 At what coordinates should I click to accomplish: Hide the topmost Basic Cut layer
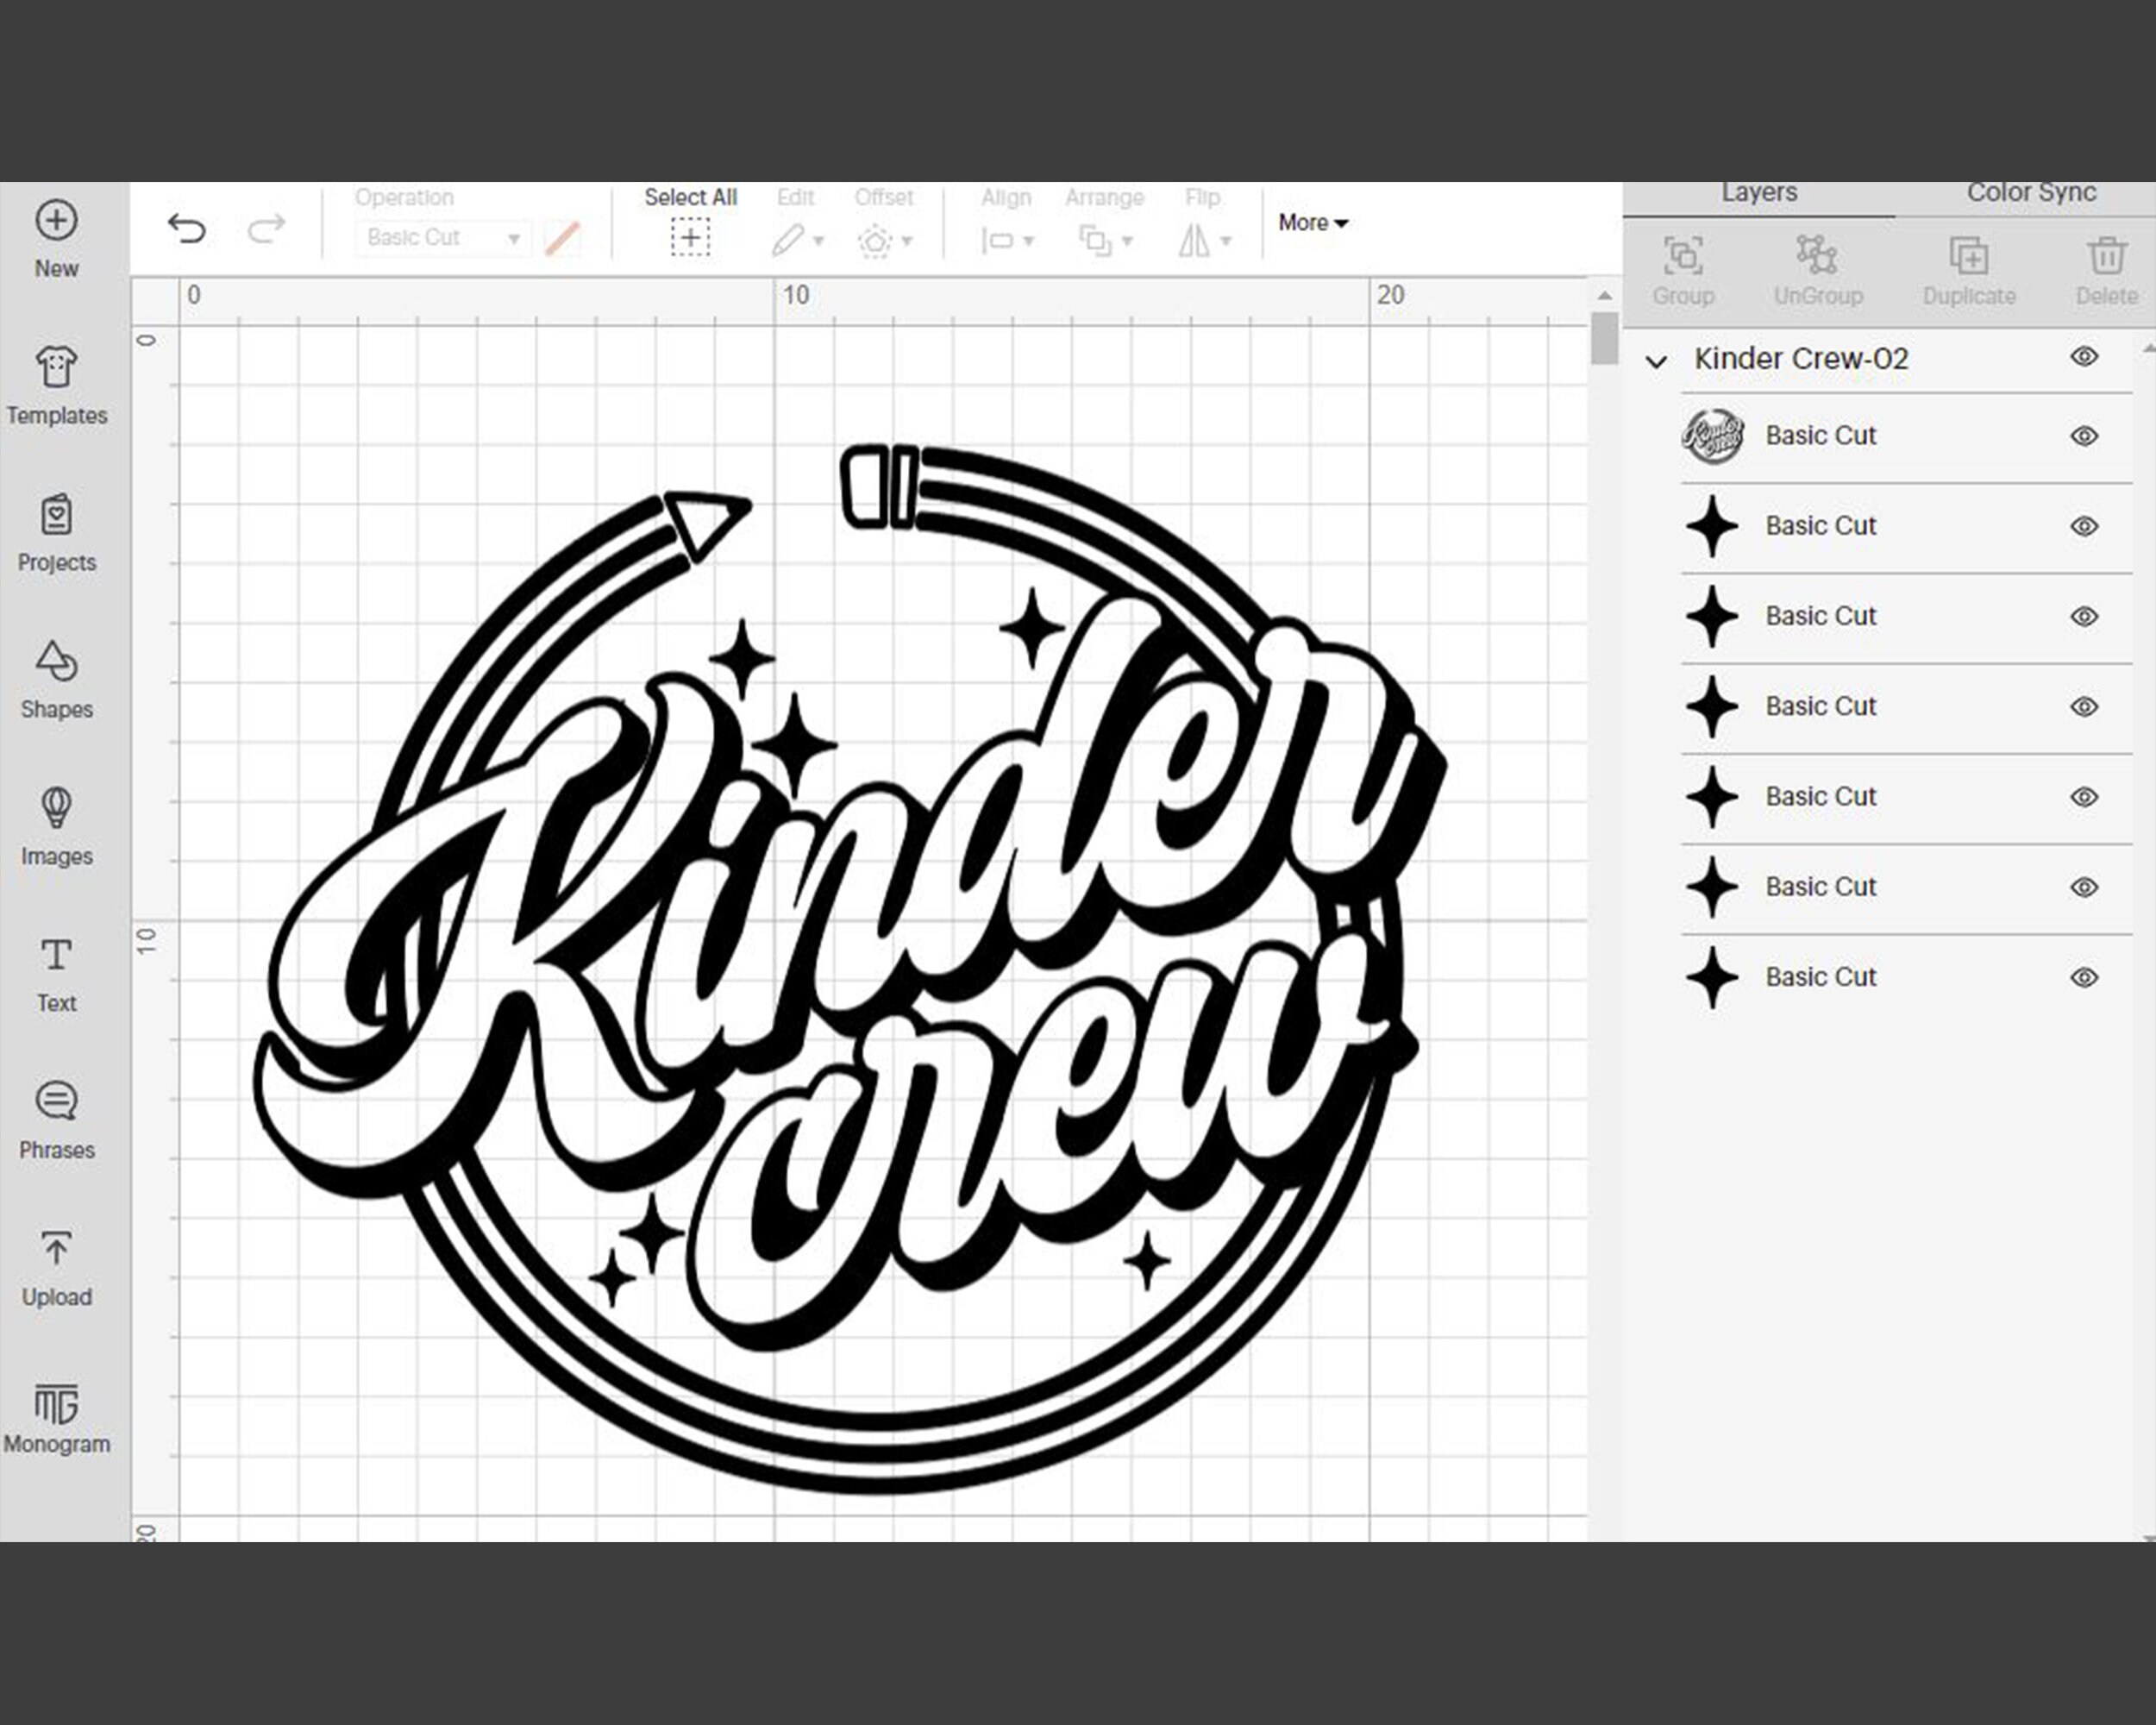point(2084,435)
